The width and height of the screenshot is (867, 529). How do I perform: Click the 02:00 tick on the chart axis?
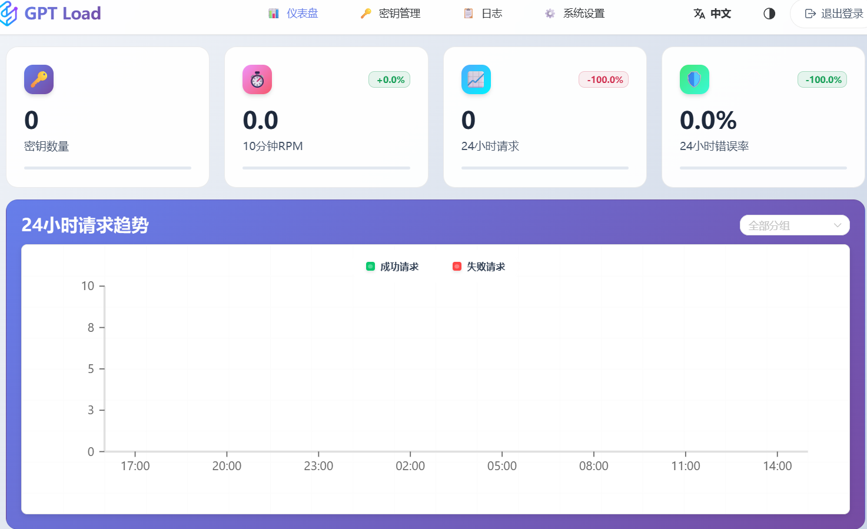[410, 465]
